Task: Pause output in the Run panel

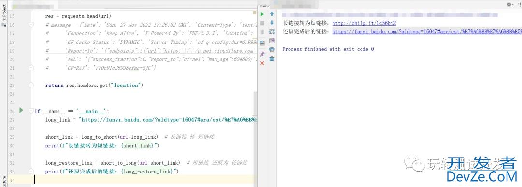Action: [x=262, y=32]
